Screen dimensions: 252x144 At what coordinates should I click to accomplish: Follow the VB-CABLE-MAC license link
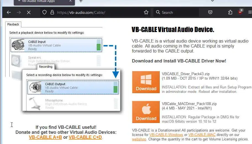point(202,135)
